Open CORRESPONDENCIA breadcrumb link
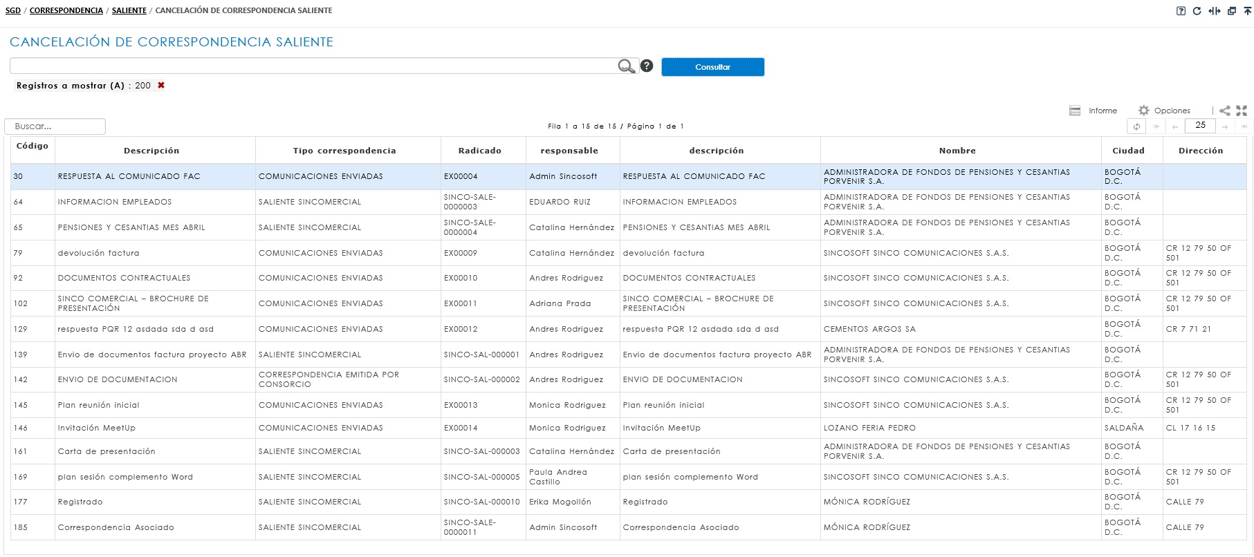Viewport: 1254px width, 557px height. 66,10
